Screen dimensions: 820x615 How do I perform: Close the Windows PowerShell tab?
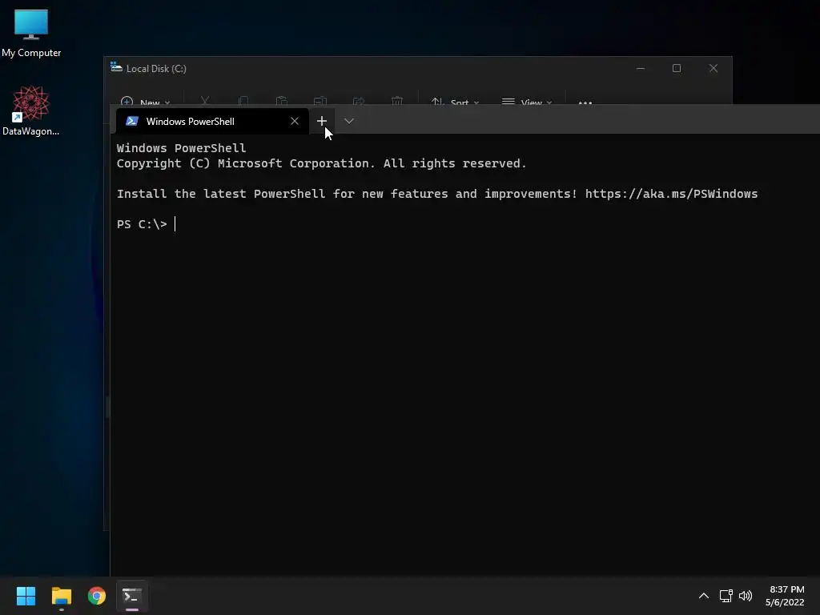coord(295,122)
